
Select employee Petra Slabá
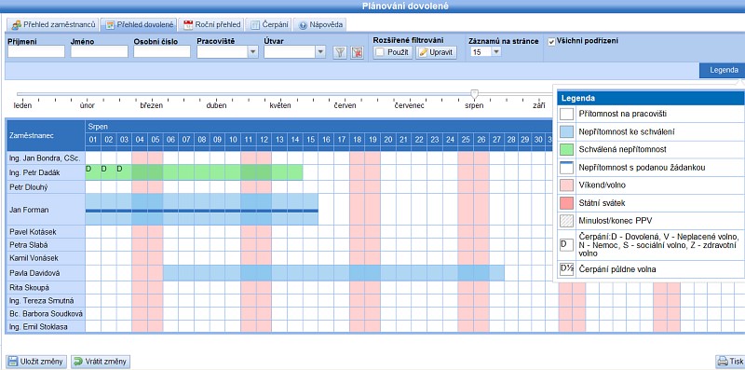(45, 245)
